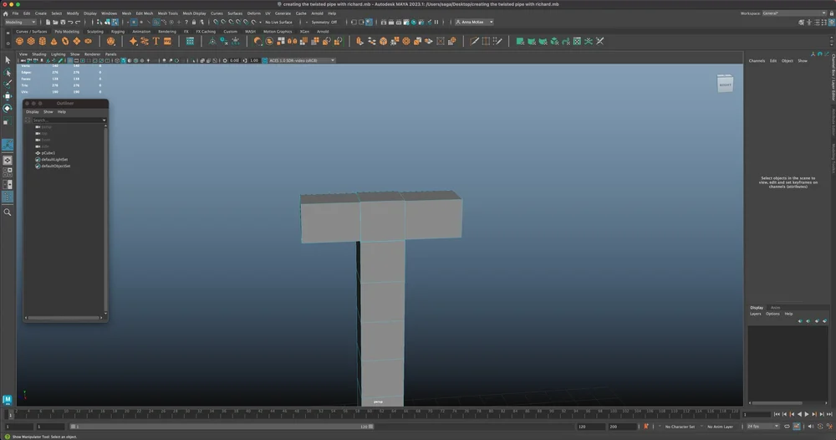836x440 pixels.
Task: Open the Edit Mesh menu
Action: (144, 13)
